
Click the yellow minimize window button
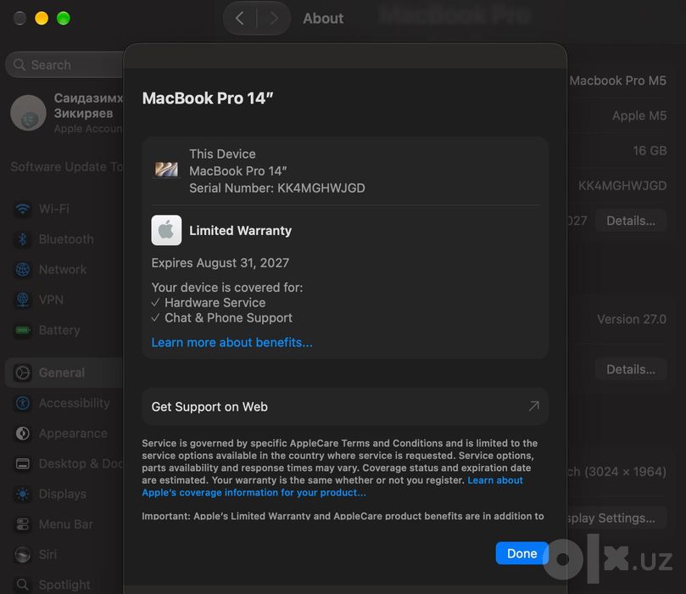click(x=42, y=19)
